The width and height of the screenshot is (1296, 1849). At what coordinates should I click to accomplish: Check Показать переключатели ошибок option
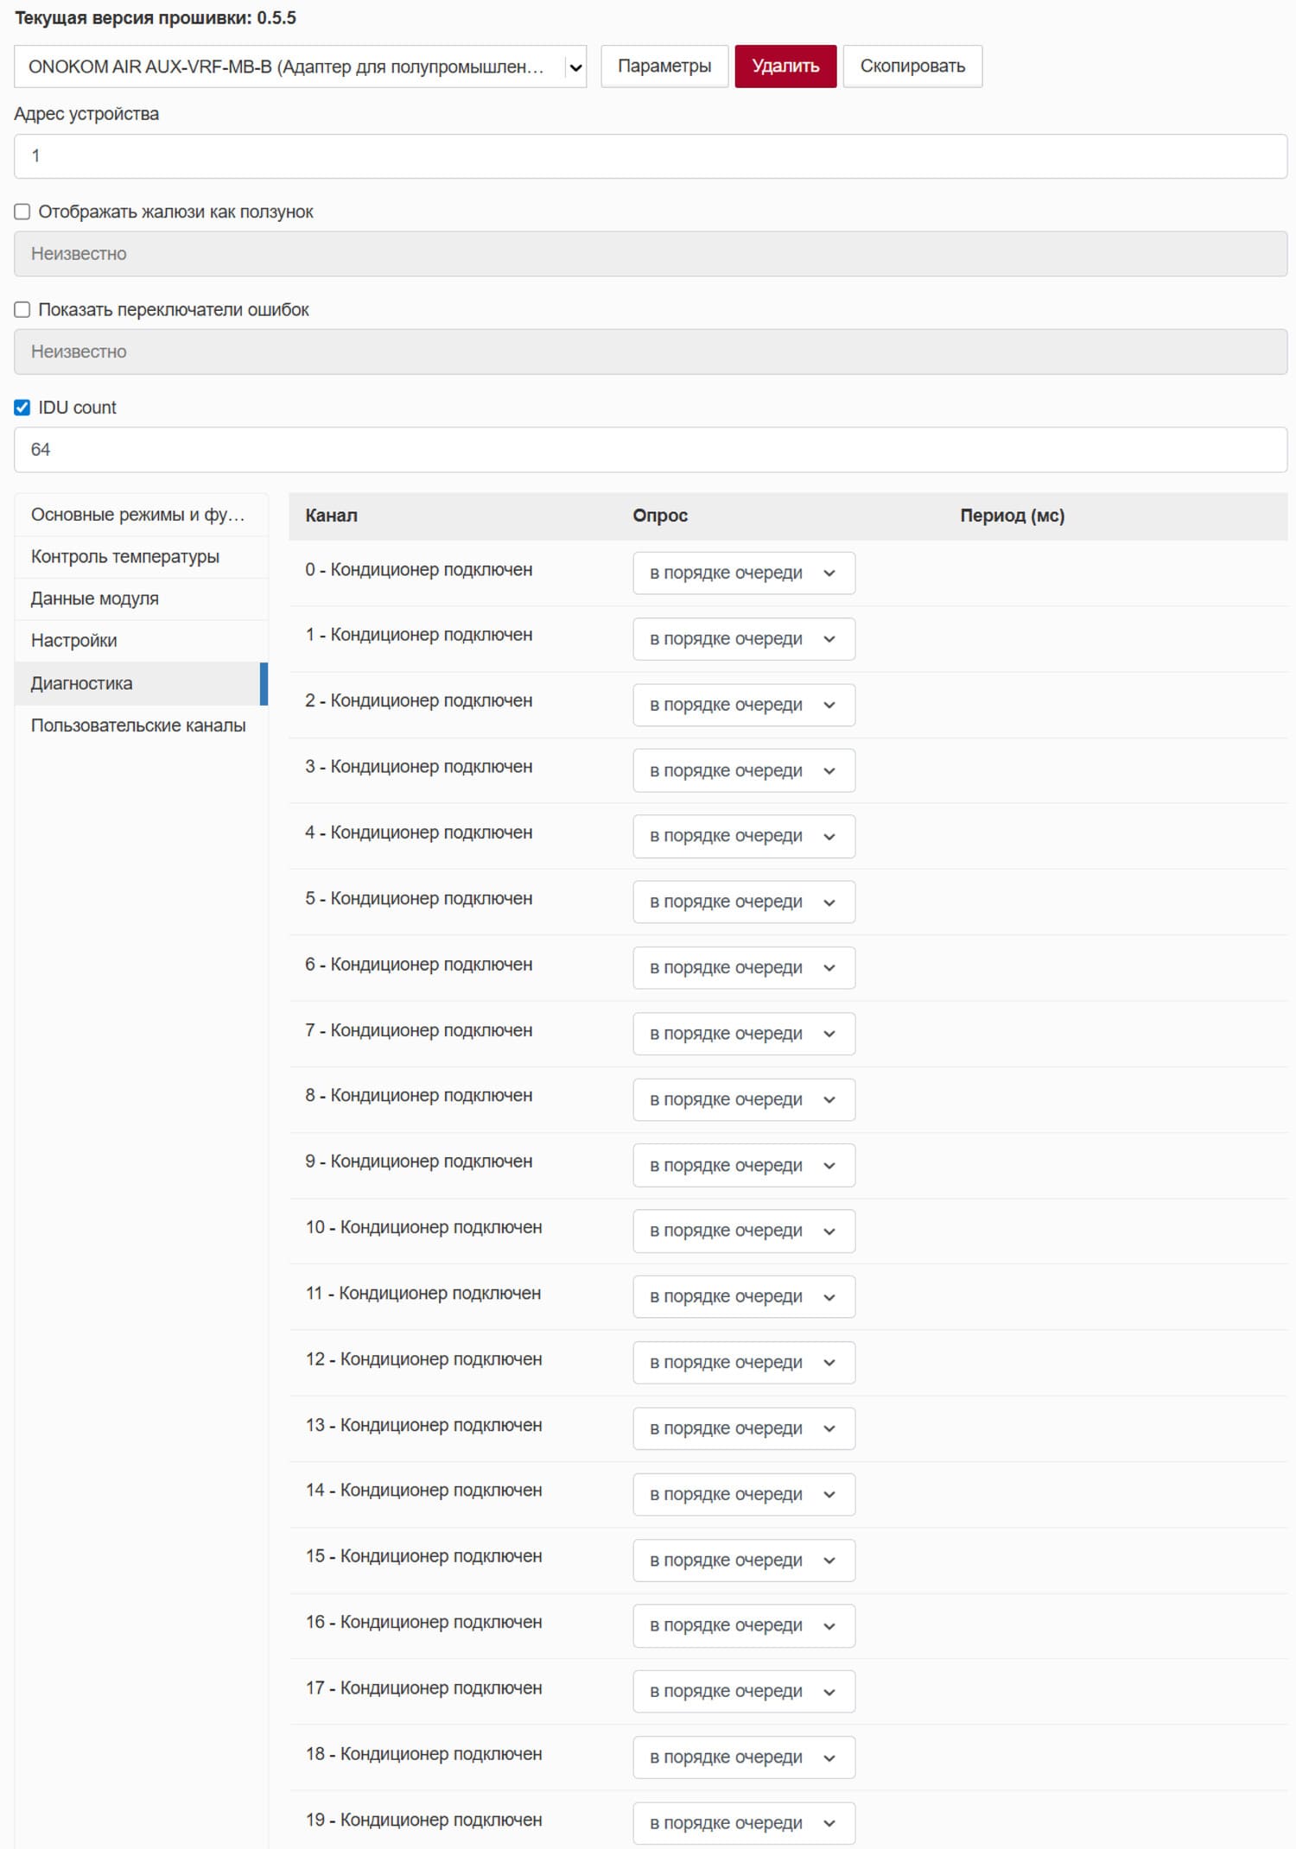coord(22,310)
